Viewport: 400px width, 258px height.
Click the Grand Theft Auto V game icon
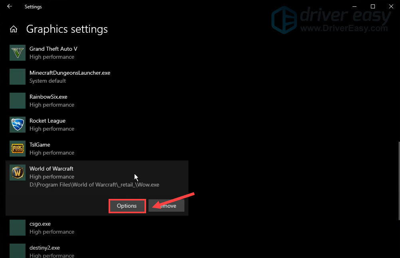(x=17, y=53)
